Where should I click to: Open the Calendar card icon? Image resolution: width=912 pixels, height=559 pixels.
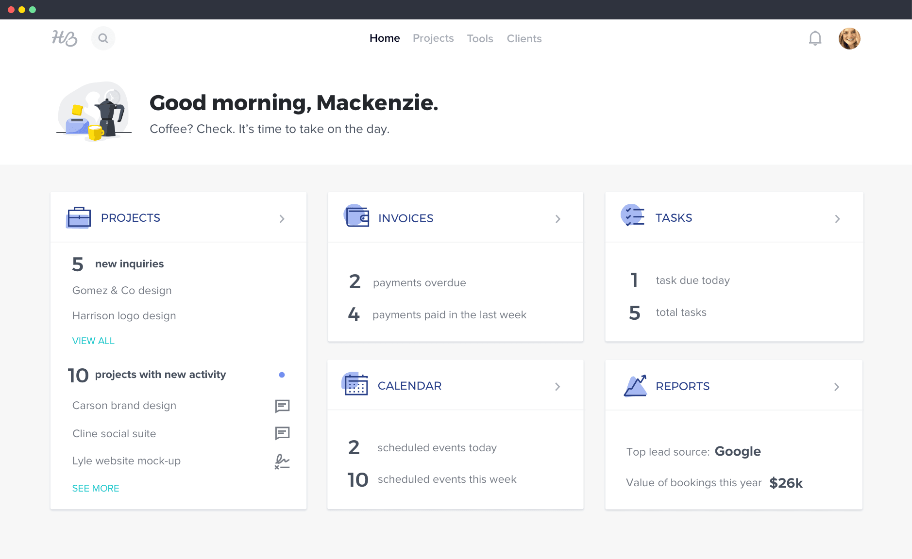(355, 385)
